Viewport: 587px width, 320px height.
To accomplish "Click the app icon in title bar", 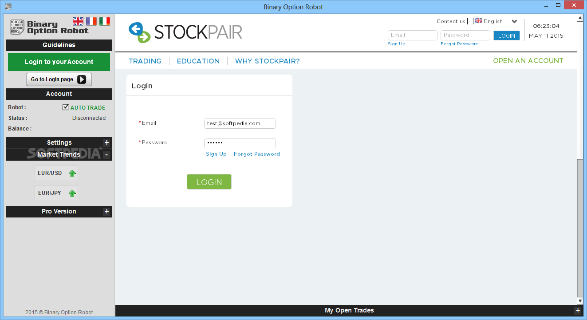I will (8, 7).
